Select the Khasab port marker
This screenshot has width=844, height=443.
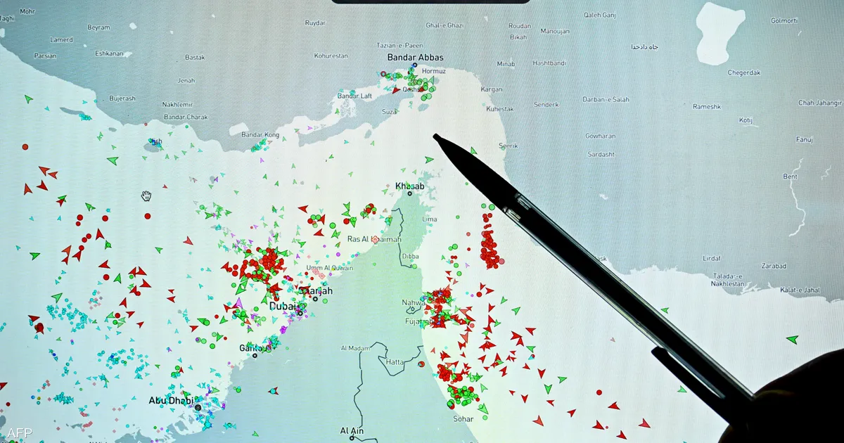(x=409, y=193)
